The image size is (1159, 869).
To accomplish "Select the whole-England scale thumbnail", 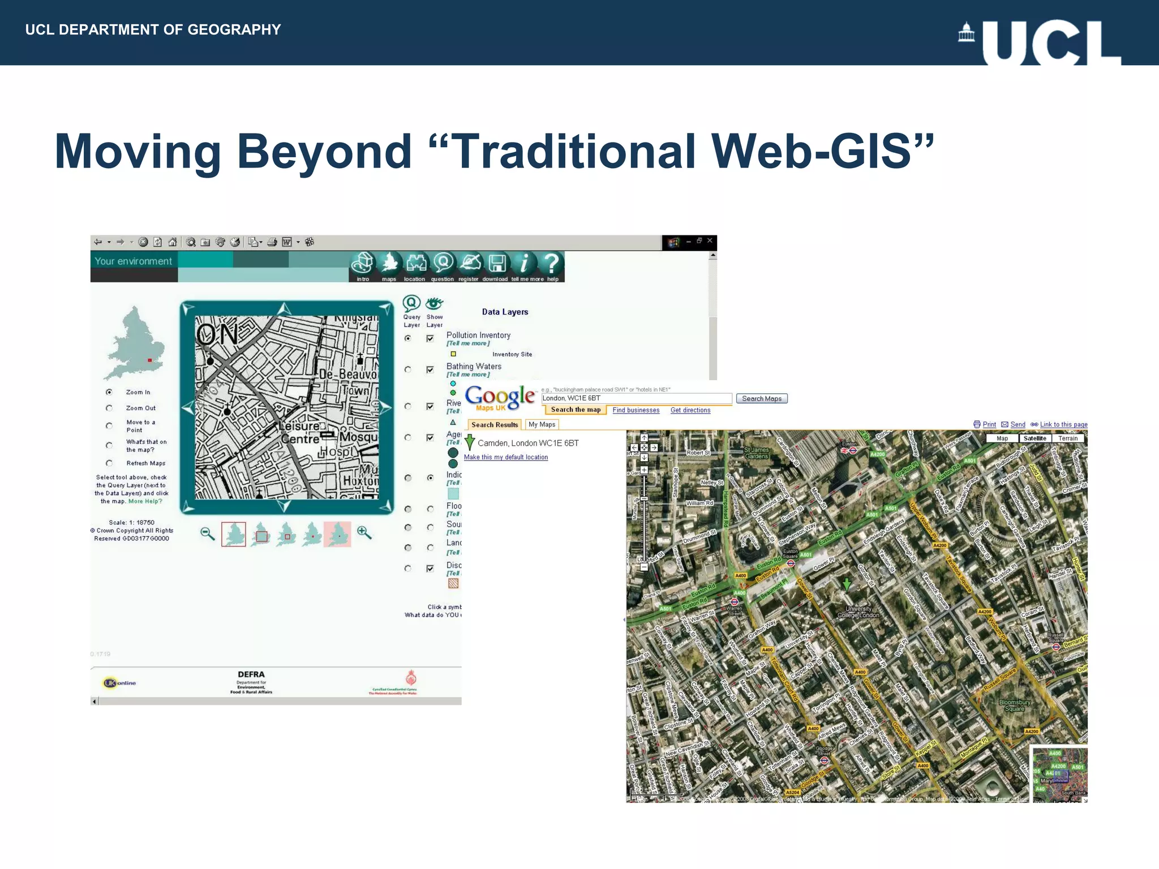I will click(x=234, y=534).
